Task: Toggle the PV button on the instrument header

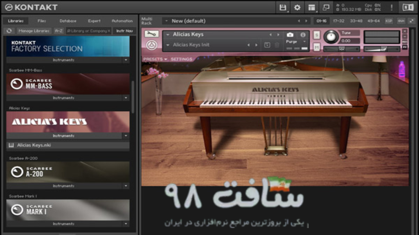Action: (x=405, y=47)
